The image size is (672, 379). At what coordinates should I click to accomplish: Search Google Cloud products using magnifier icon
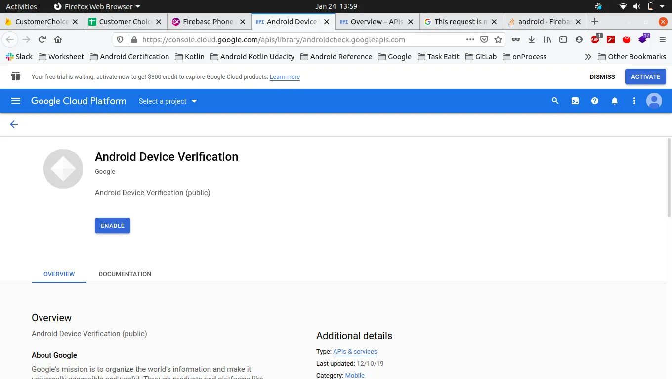click(x=555, y=101)
